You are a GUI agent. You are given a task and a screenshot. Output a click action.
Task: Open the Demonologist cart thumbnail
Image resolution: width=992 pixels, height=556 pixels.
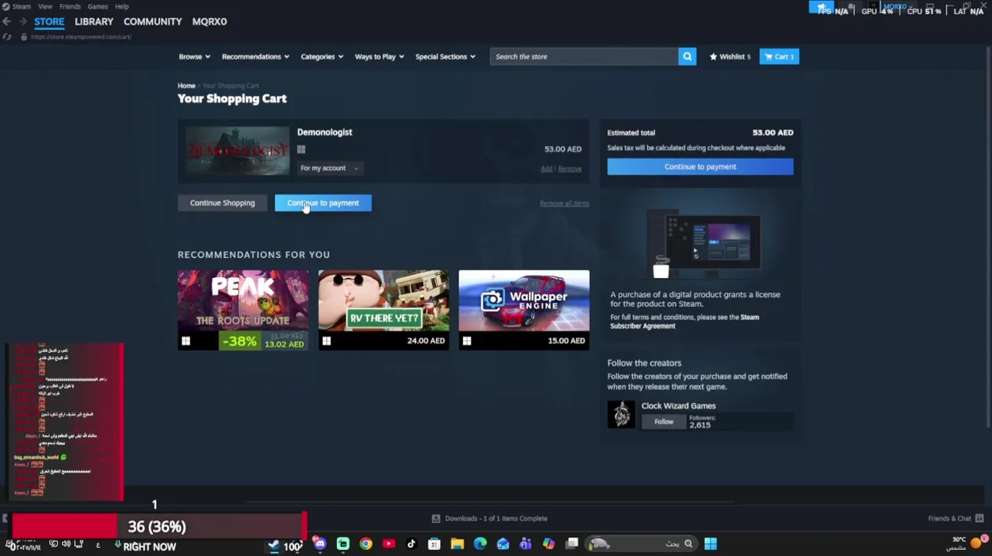[x=237, y=151]
